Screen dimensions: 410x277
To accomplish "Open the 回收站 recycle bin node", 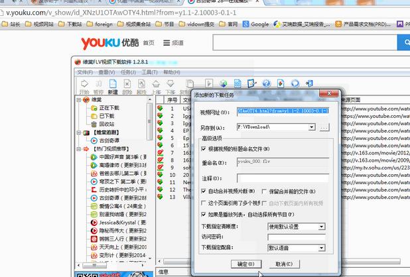I will coord(107,124).
